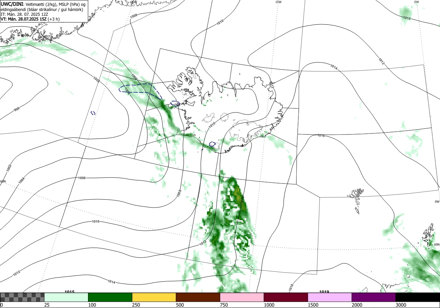Click the checkered gray 0–25 legend swatch
The image size is (440, 308).
[22, 297]
